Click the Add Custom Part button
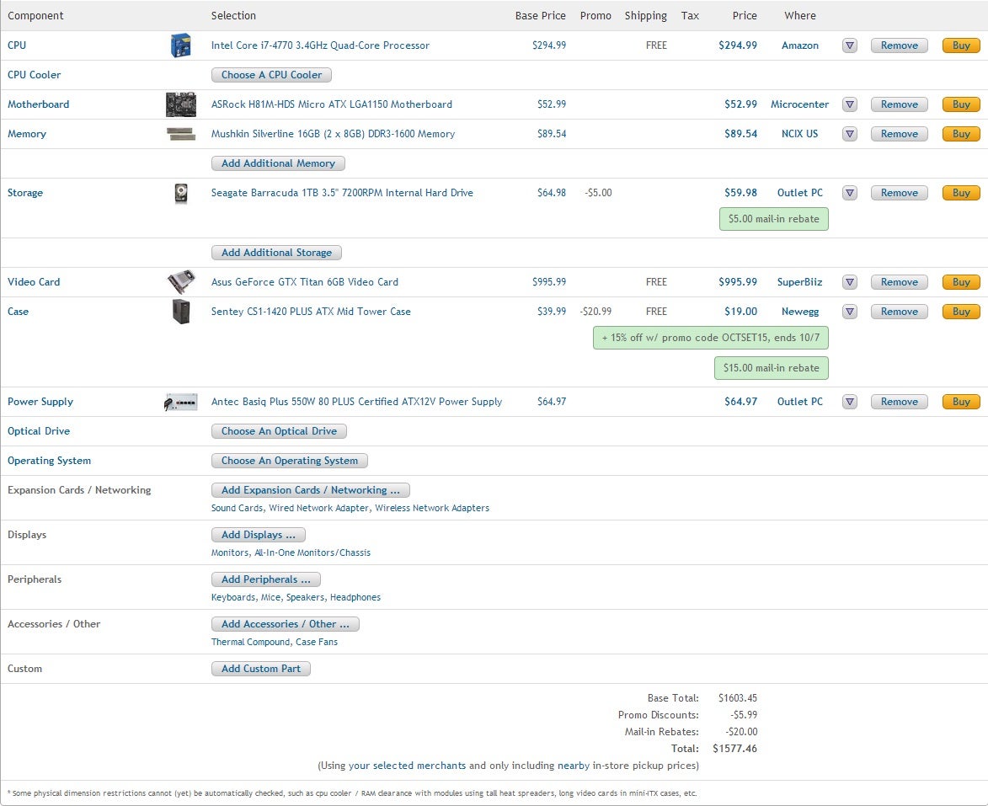The width and height of the screenshot is (988, 806). click(x=261, y=669)
